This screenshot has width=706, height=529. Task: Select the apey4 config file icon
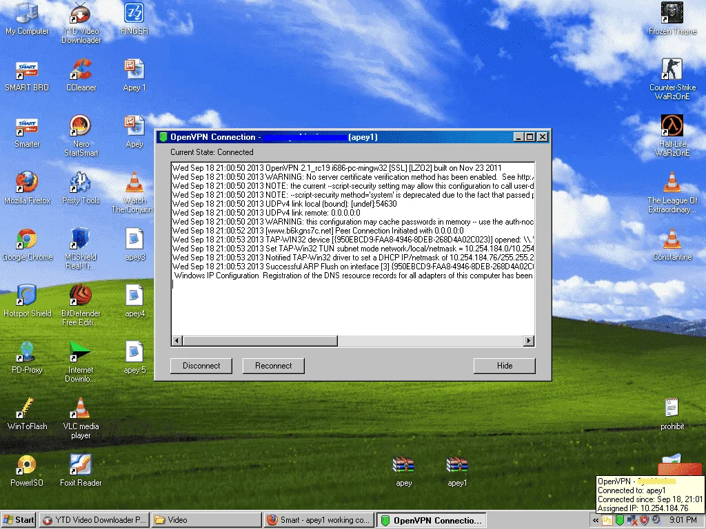(x=134, y=302)
